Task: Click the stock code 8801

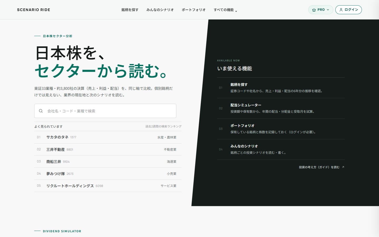Action: [x=70, y=150]
